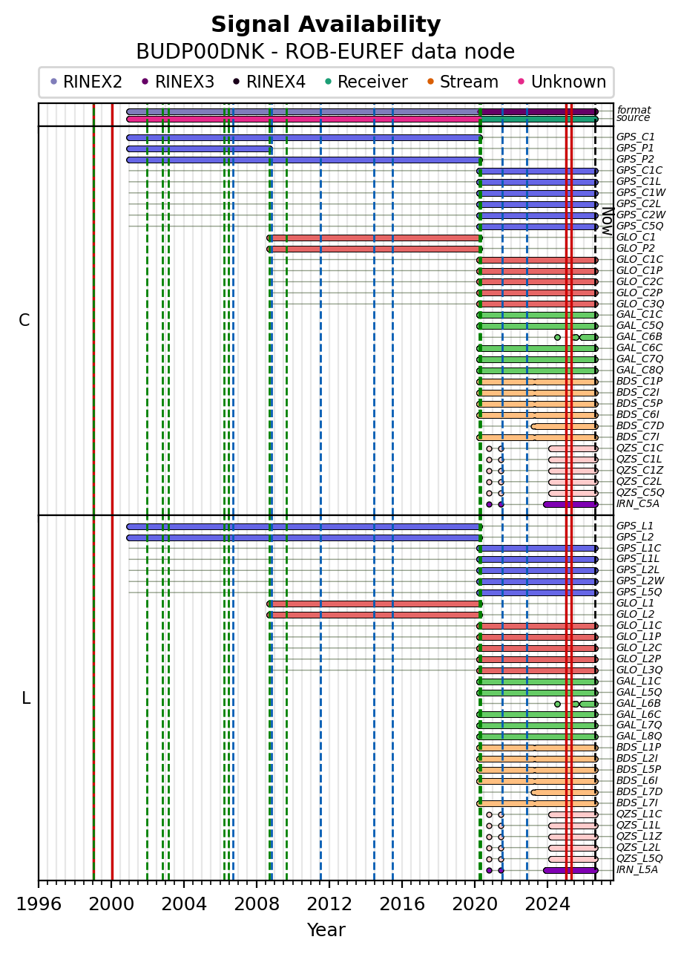Select the GLO_C3Q row label
The image size is (681, 954).
pyautogui.click(x=640, y=303)
